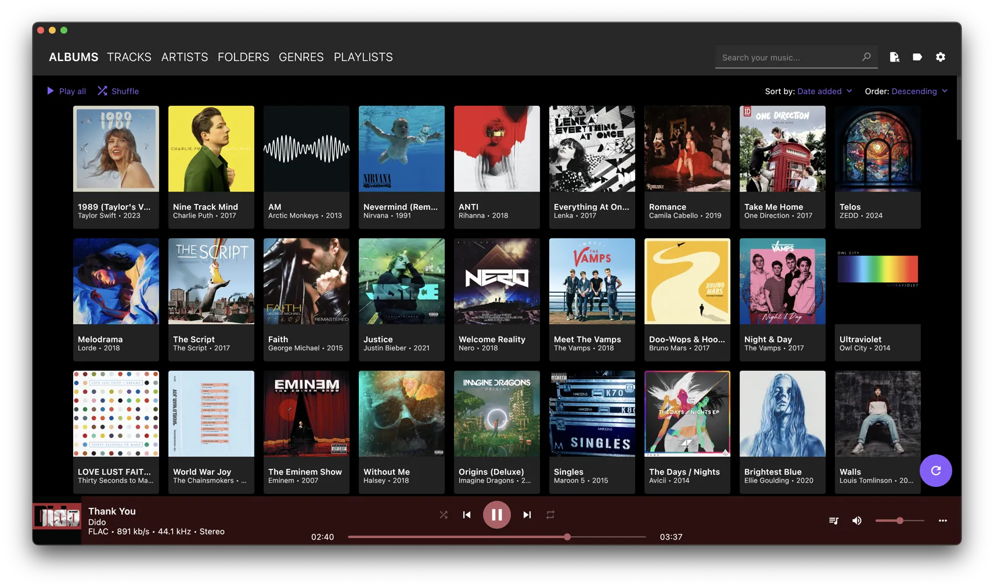Click the tag editor icon
Screen dimensions: 994x588
click(917, 57)
